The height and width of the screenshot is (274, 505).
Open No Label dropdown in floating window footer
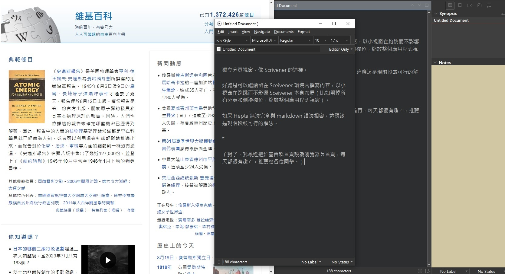pos(311,262)
